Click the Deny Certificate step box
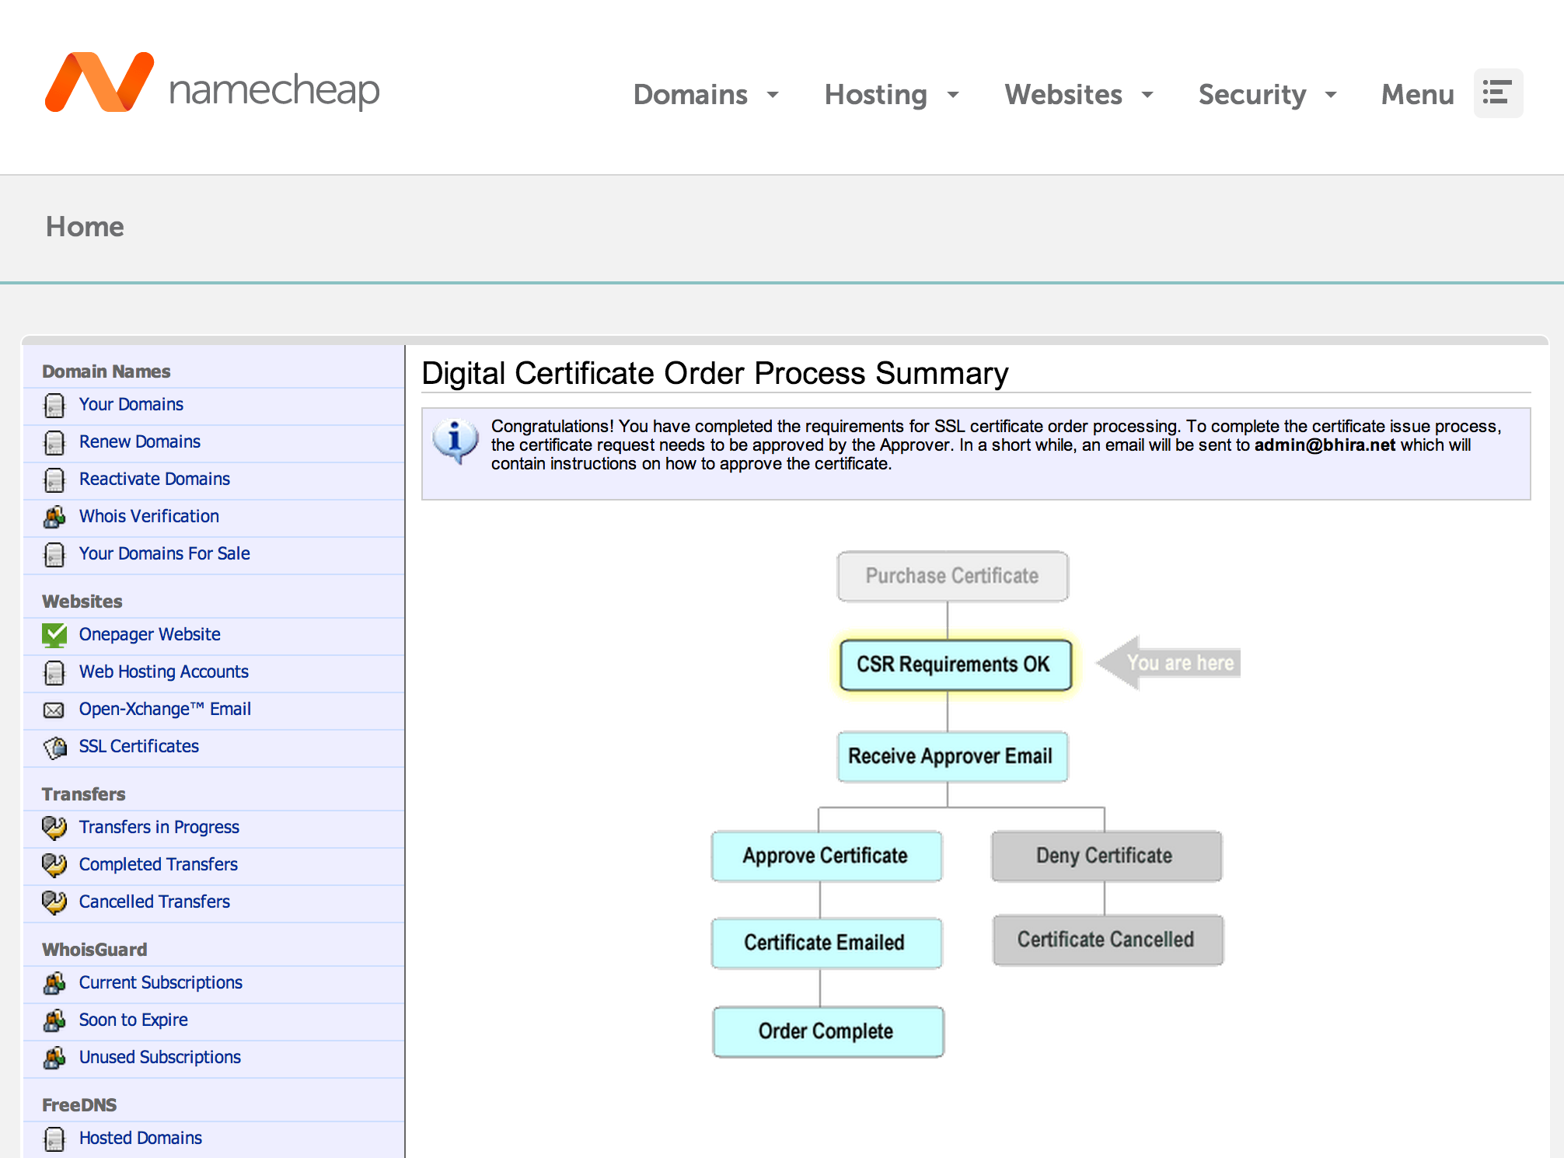This screenshot has height=1158, width=1564. tap(1106, 856)
